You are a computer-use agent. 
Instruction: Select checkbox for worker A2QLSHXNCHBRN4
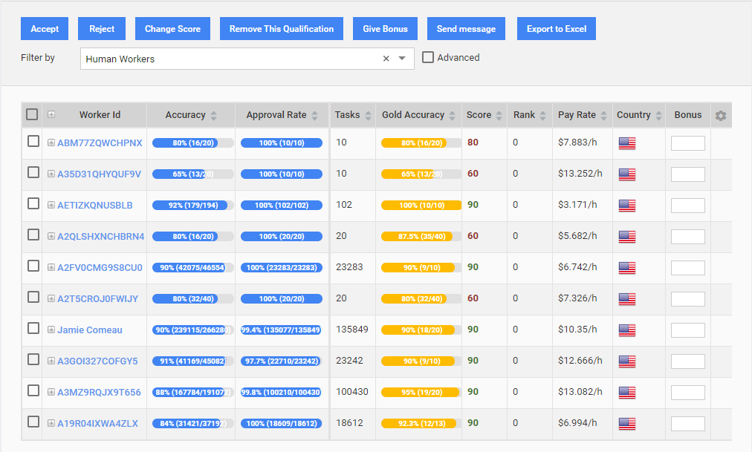33,235
